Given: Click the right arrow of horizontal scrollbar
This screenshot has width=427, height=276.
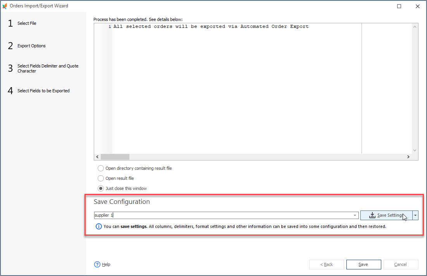Looking at the screenshot, I should (408, 157).
